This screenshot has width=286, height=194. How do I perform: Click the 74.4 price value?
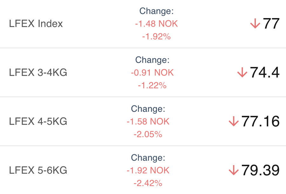point(265,73)
